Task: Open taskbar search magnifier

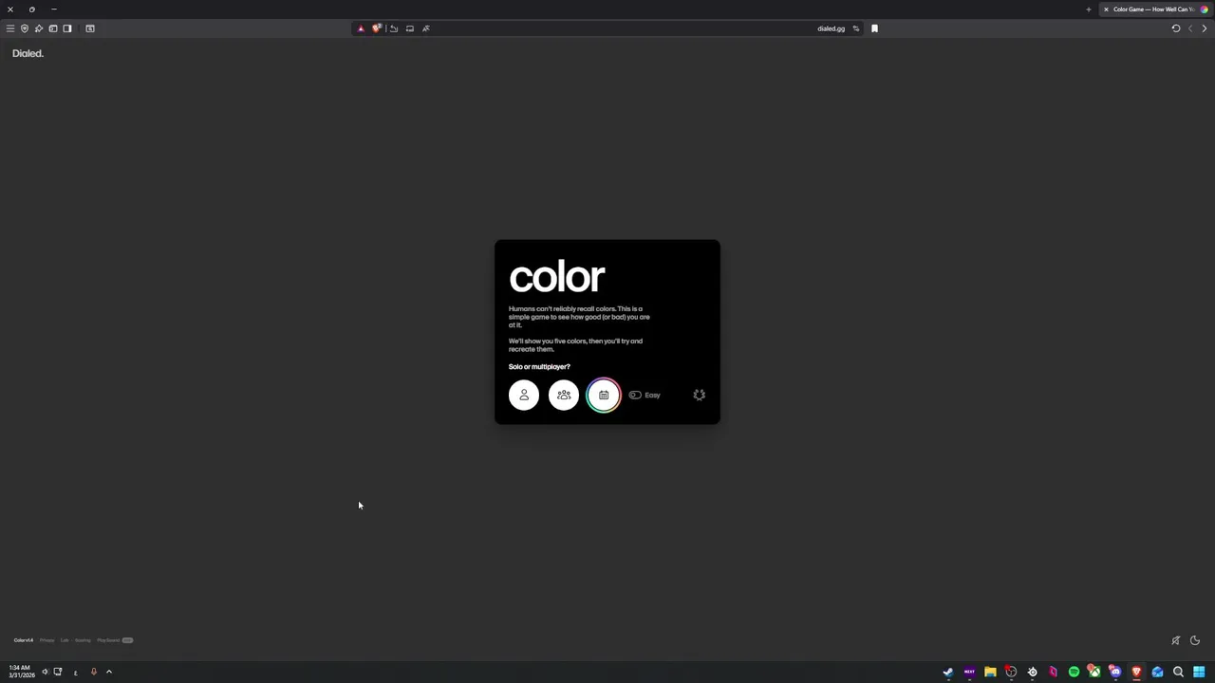Action: pyautogui.click(x=1178, y=672)
